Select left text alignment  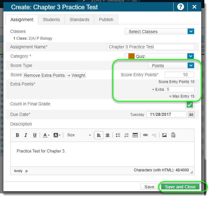99,135
